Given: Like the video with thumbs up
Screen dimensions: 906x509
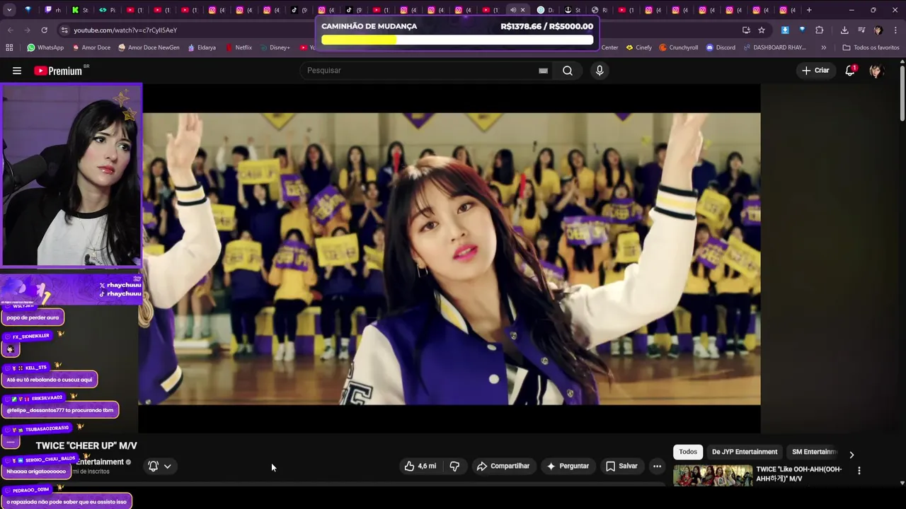Looking at the screenshot, I should [420, 466].
